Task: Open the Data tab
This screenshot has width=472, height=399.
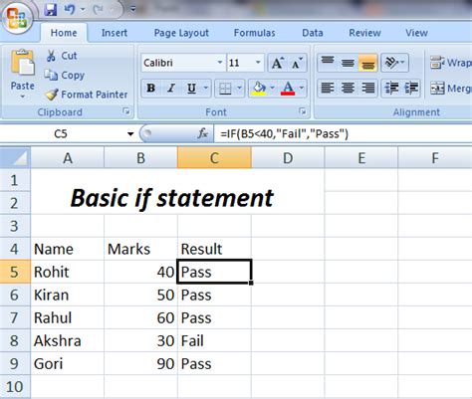Action: pos(313,33)
